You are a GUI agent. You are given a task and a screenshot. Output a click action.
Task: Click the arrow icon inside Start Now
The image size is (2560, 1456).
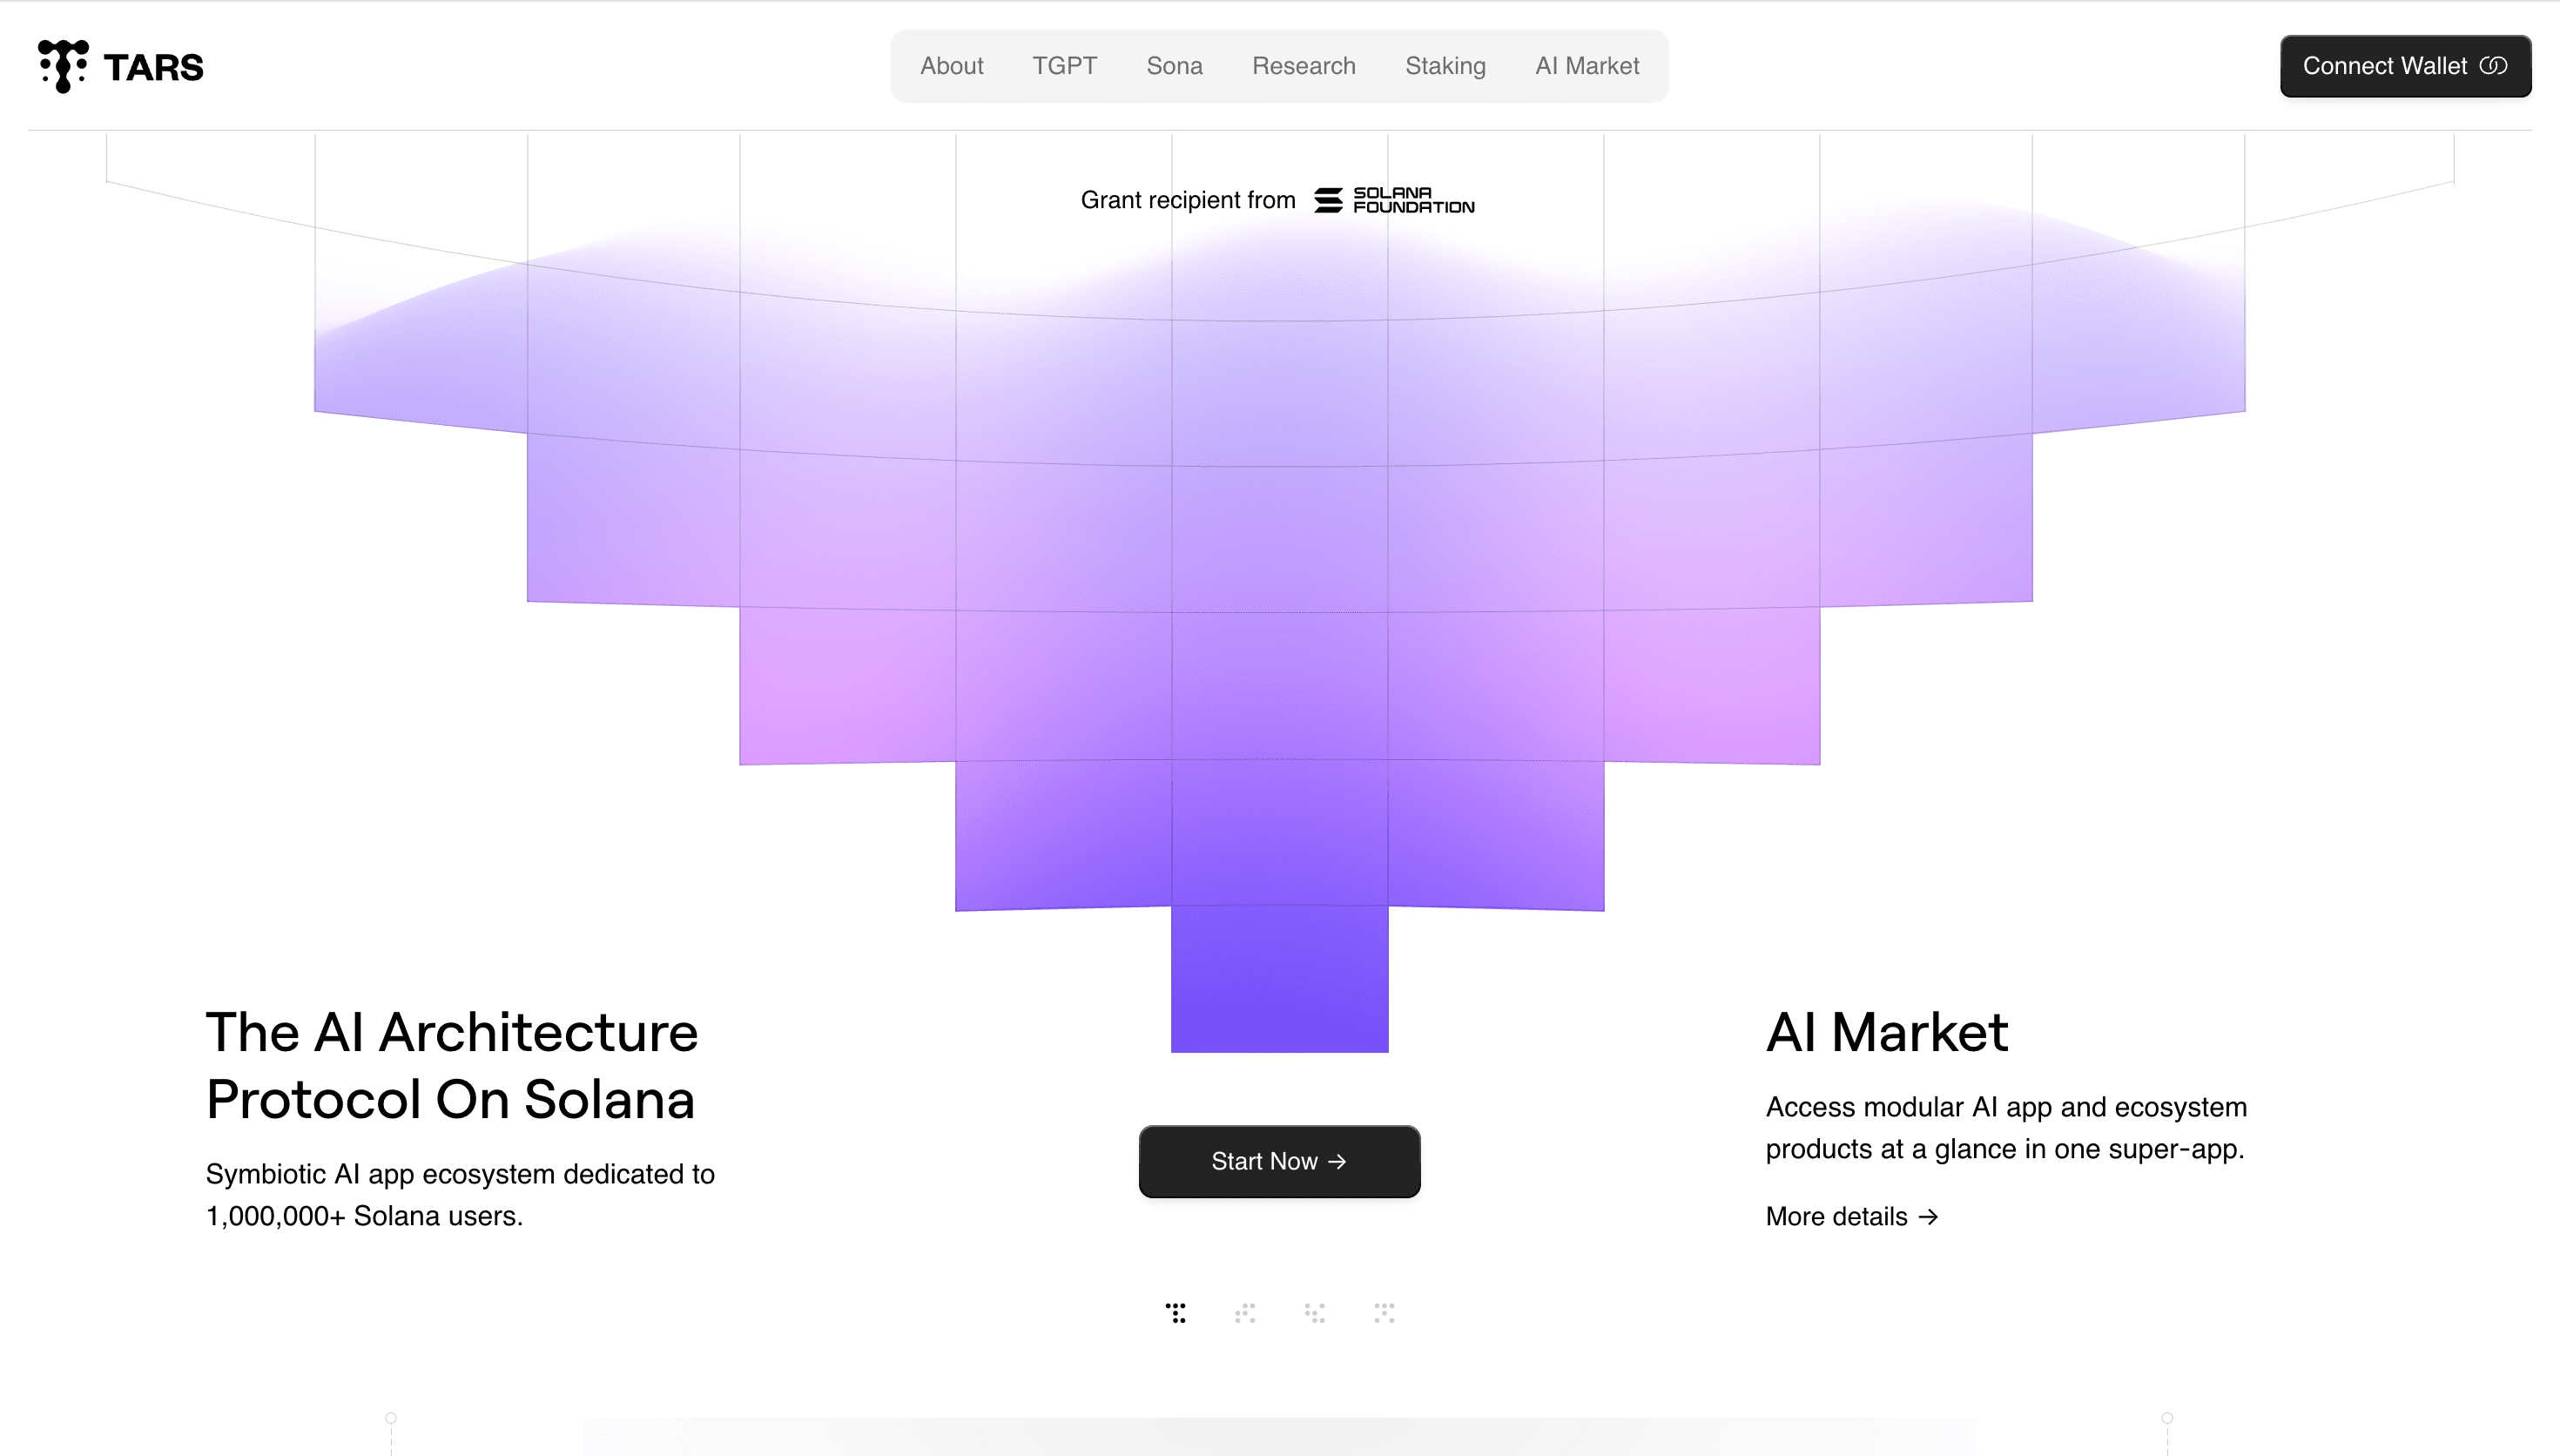coord(1338,1161)
